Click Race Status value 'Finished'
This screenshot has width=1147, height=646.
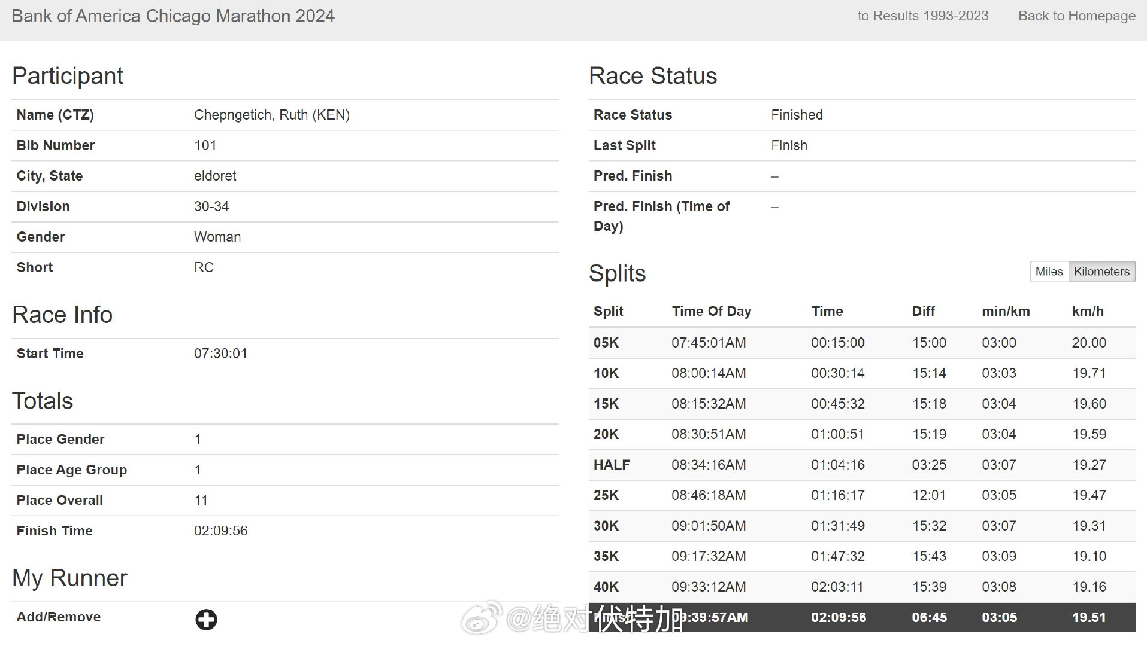coord(797,115)
